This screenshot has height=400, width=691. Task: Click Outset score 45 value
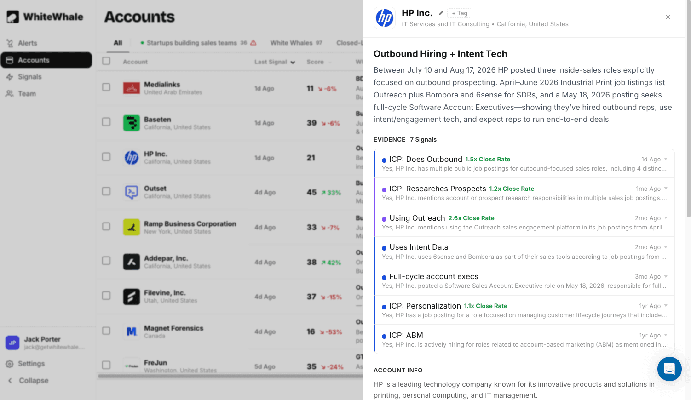click(311, 192)
